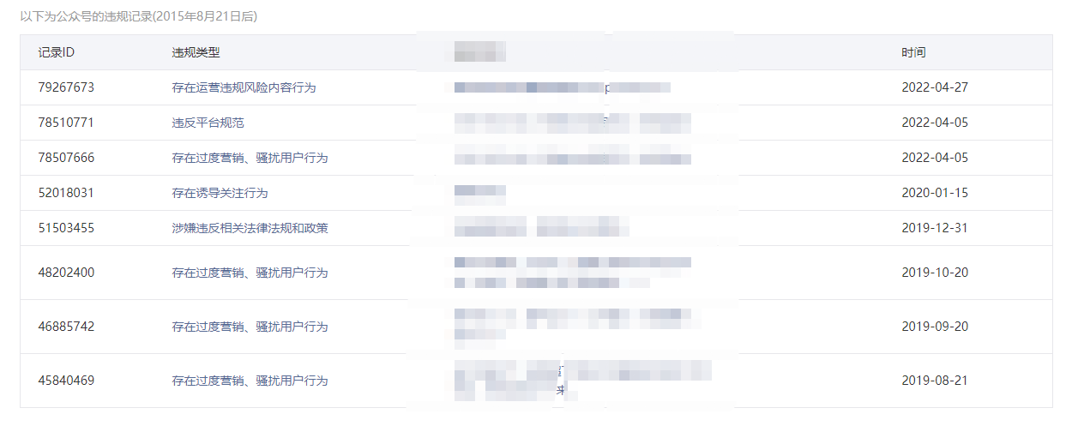Click the 时间 column header
The width and height of the screenshot is (1066, 444).
pyautogui.click(x=913, y=52)
